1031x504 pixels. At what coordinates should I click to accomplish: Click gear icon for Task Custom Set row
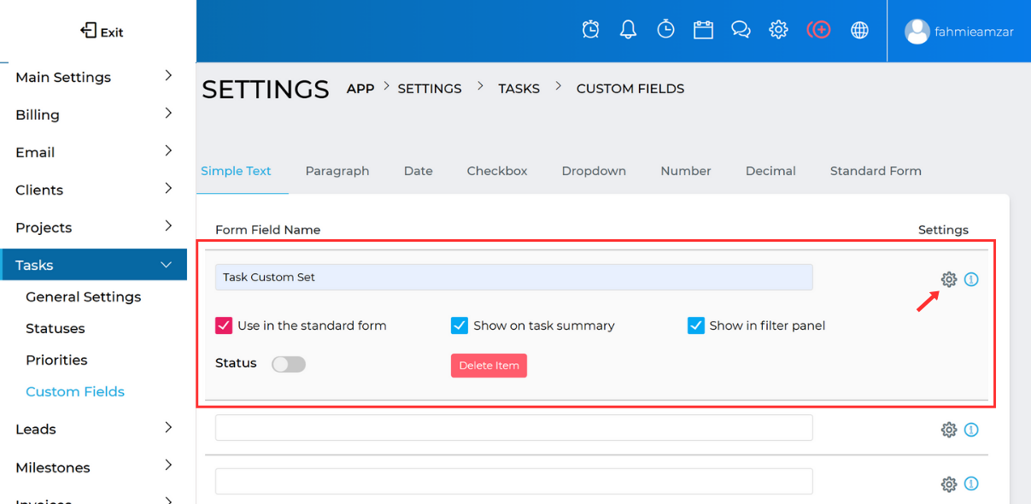click(x=949, y=279)
